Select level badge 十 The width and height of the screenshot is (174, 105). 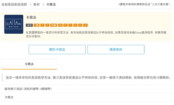click(85, 25)
